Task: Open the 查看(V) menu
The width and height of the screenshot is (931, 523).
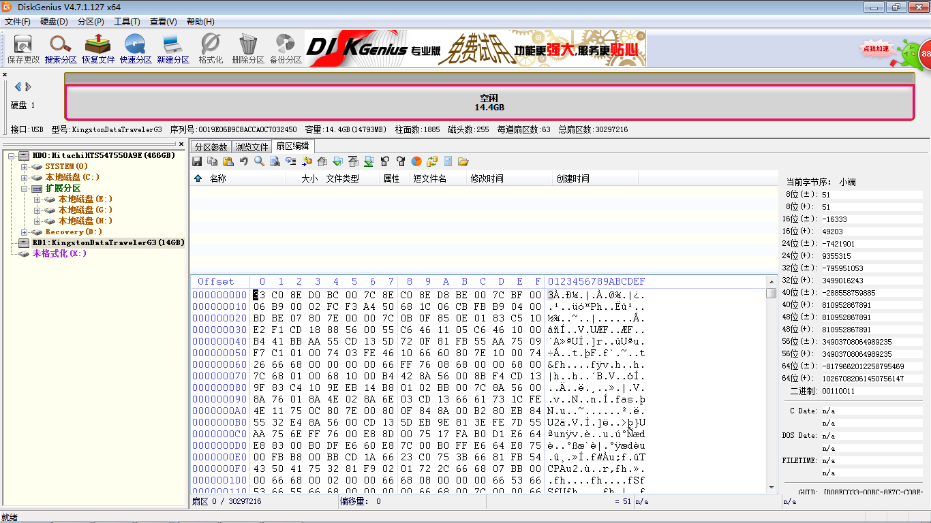Action: tap(164, 22)
